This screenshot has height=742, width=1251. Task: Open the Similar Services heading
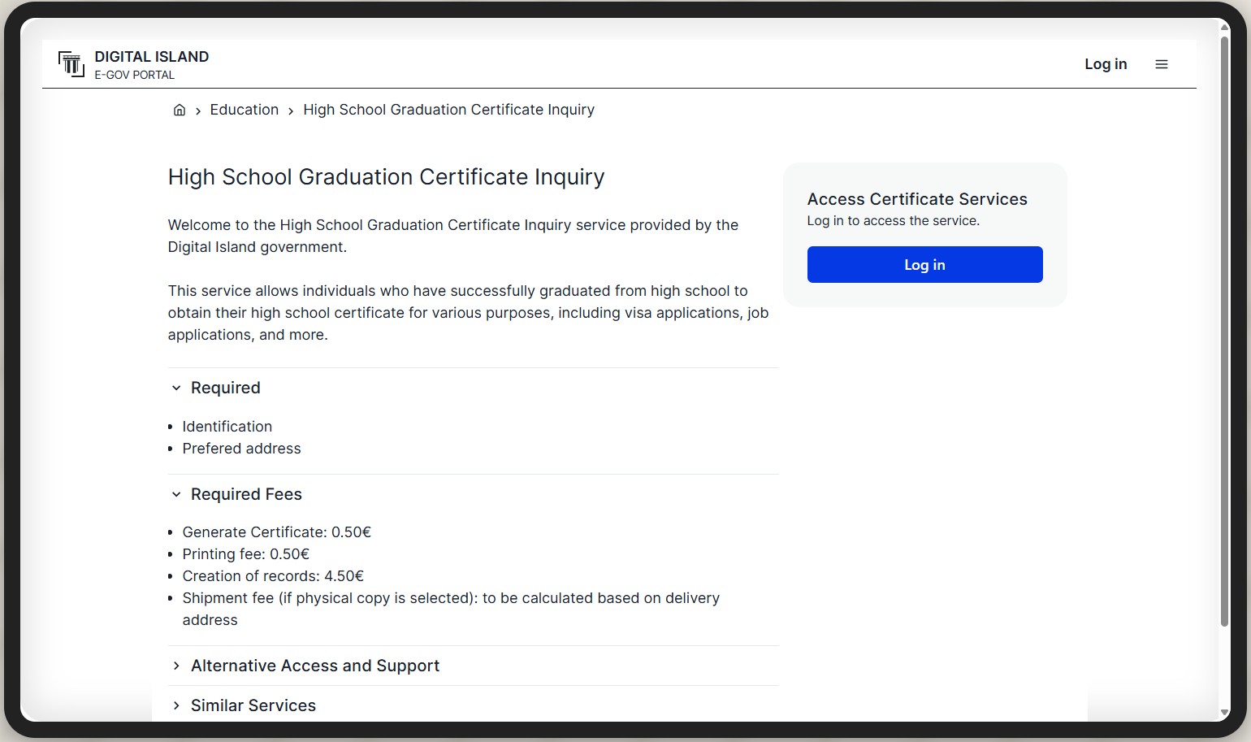pos(253,706)
